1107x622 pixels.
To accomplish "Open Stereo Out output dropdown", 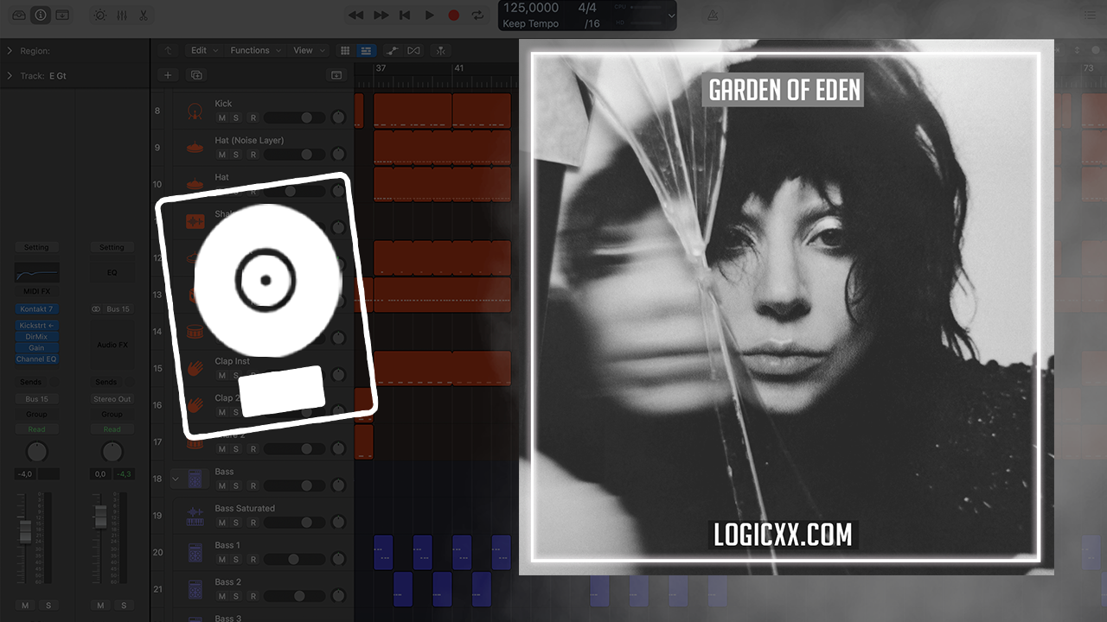I will pyautogui.click(x=112, y=399).
